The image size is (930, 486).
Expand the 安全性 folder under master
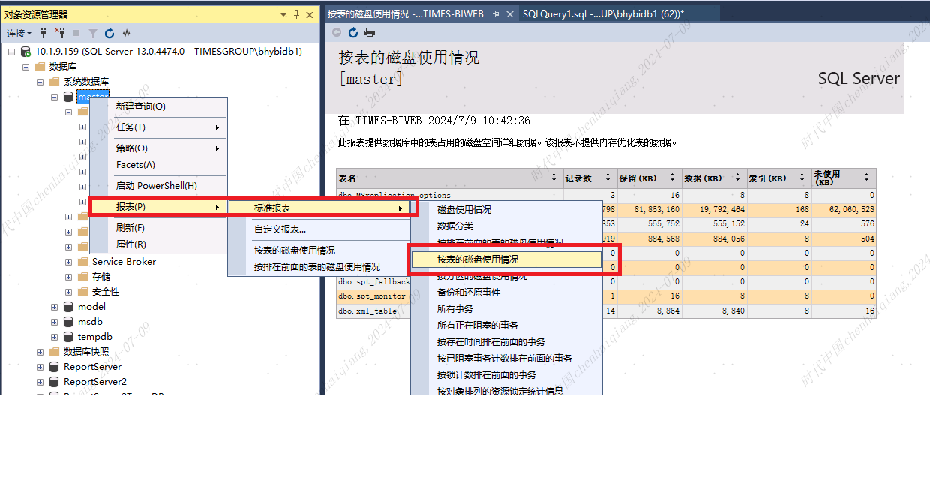(x=68, y=292)
